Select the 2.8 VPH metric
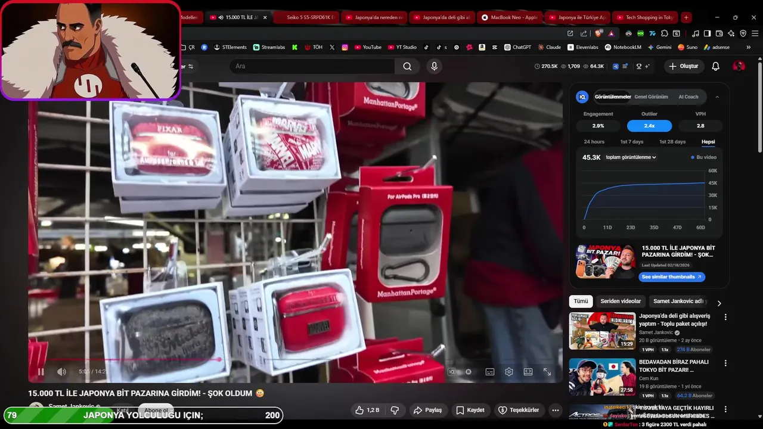 pyautogui.click(x=700, y=126)
